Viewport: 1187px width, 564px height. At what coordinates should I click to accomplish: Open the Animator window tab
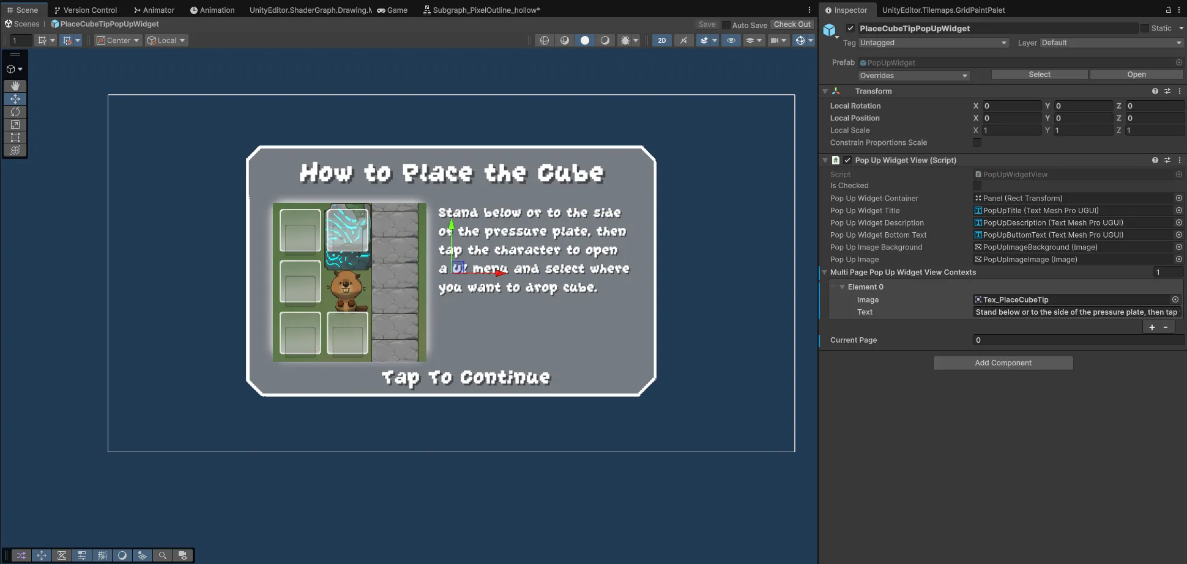[x=154, y=10]
